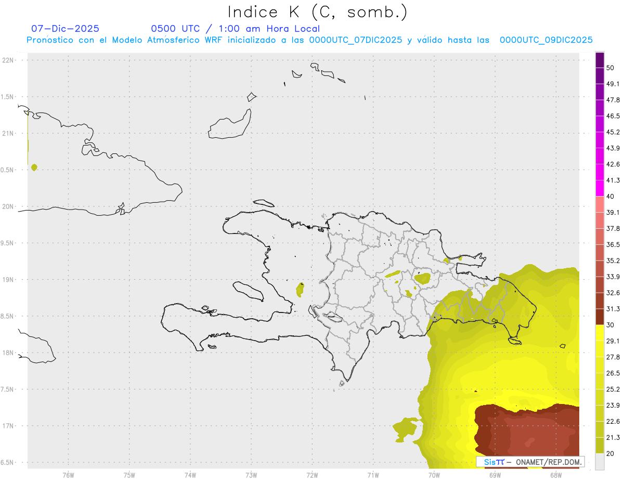
Task: Click the latitude axis label "22N"
Action: click(x=8, y=60)
